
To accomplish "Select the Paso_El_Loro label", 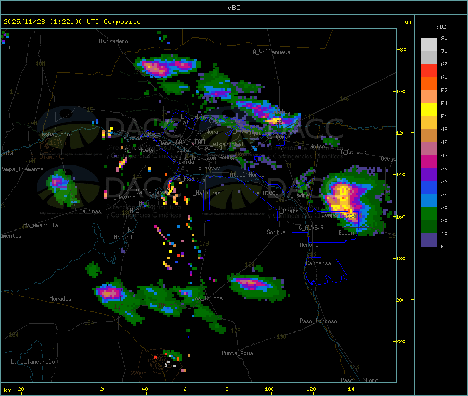I will (359, 380).
